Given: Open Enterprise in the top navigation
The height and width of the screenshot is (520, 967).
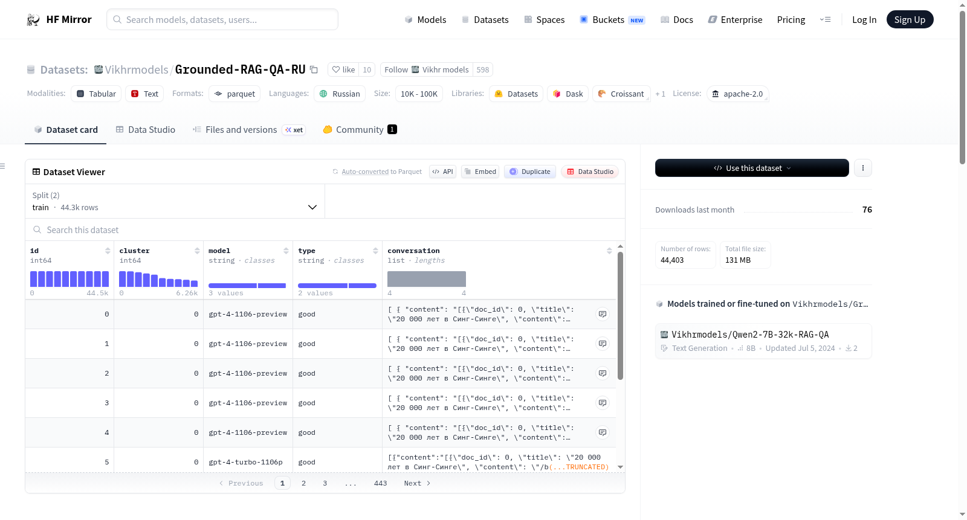Looking at the screenshot, I should (x=736, y=20).
